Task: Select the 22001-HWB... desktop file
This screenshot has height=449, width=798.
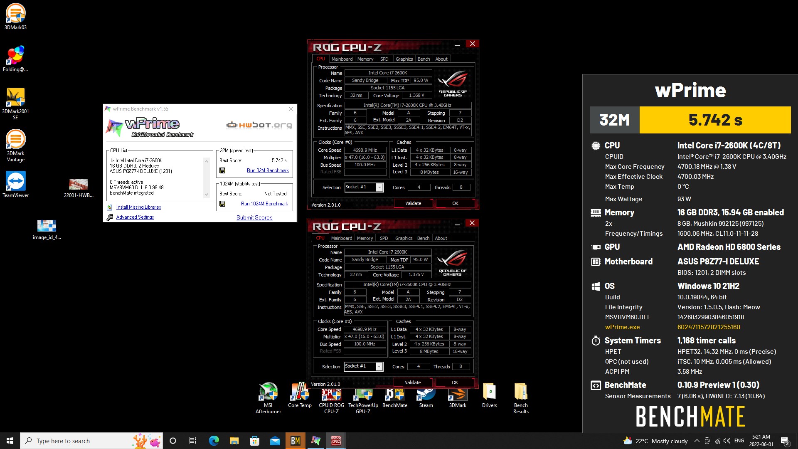Action: [x=79, y=188]
